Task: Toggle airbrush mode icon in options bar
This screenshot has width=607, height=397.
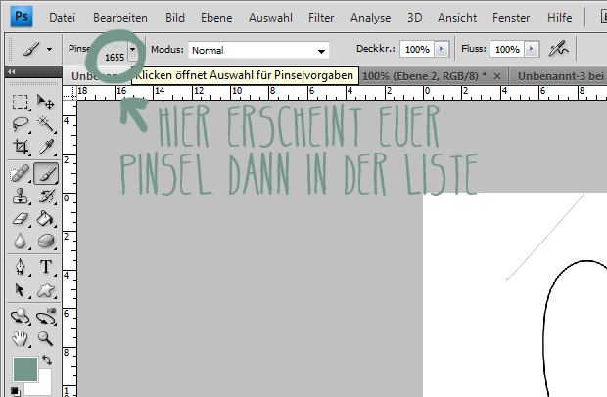Action: [x=560, y=49]
